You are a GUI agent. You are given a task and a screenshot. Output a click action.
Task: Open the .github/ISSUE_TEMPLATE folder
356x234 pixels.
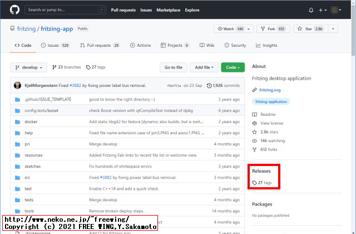[x=48, y=99]
